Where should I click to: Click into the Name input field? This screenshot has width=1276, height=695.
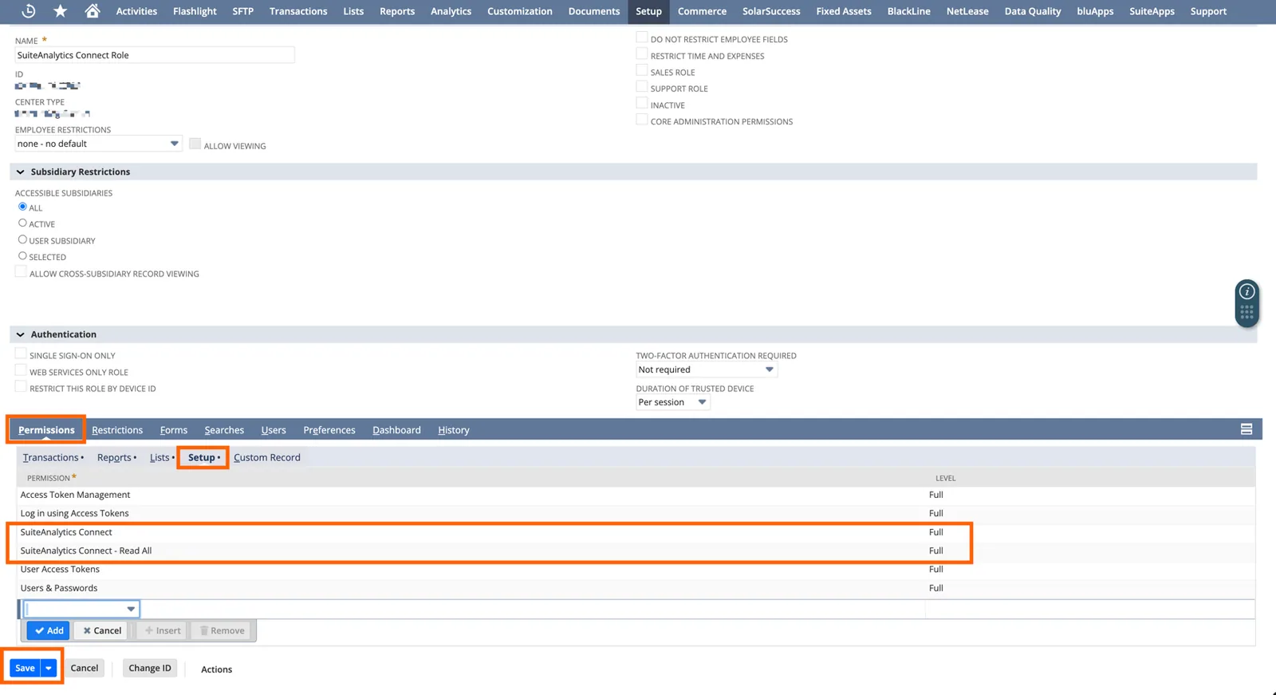pyautogui.click(x=155, y=55)
